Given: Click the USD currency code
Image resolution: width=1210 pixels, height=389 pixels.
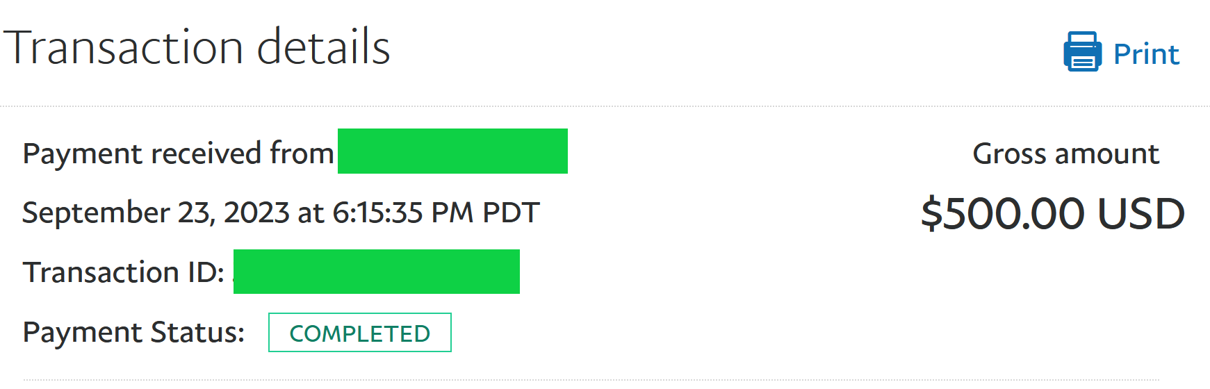Looking at the screenshot, I should click(x=1140, y=213).
